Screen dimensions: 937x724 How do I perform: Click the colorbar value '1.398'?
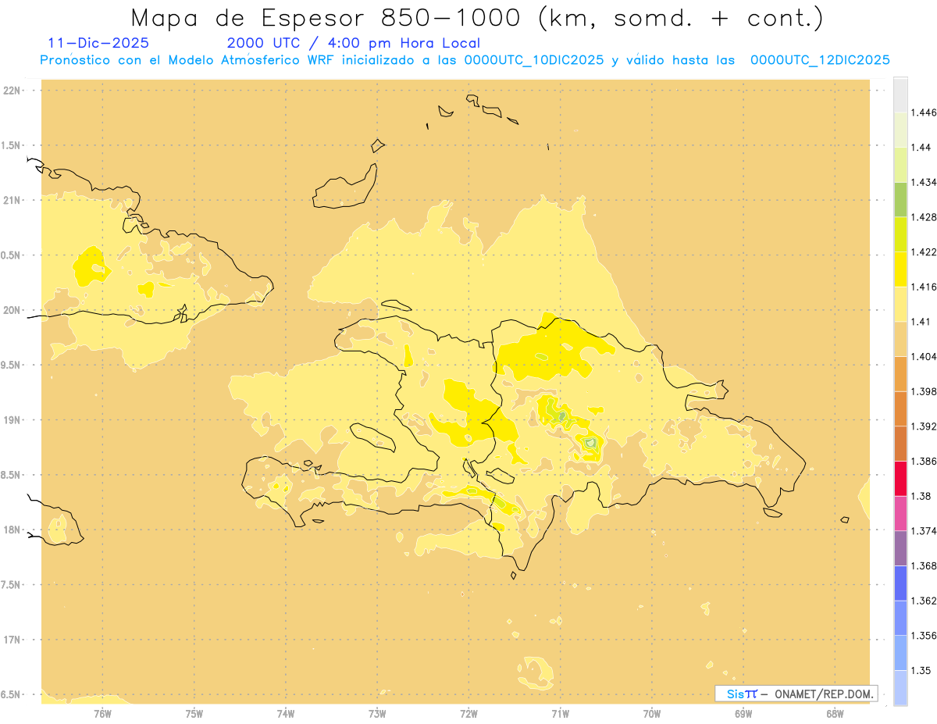pos(925,391)
